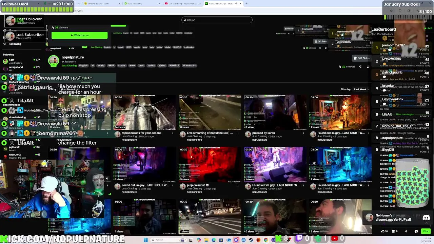The width and height of the screenshot is (434, 244).
Task: Open three-dot menu for 'reproccusons for your actions' clip
Action: pyautogui.click(x=173, y=133)
